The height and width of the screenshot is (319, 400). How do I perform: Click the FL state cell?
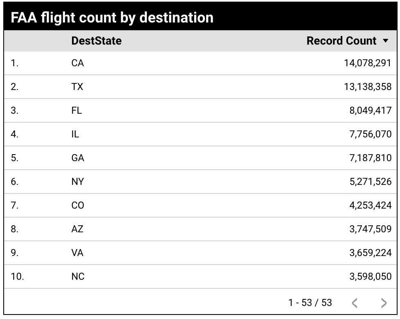coord(76,110)
